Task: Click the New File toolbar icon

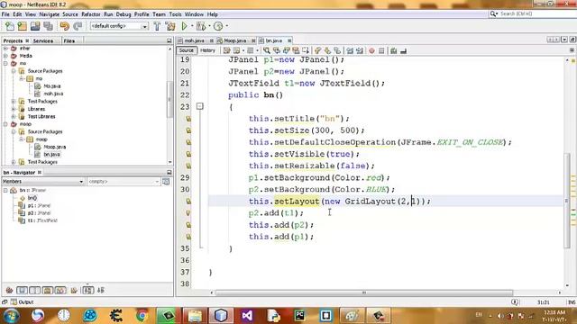Action: point(10,26)
